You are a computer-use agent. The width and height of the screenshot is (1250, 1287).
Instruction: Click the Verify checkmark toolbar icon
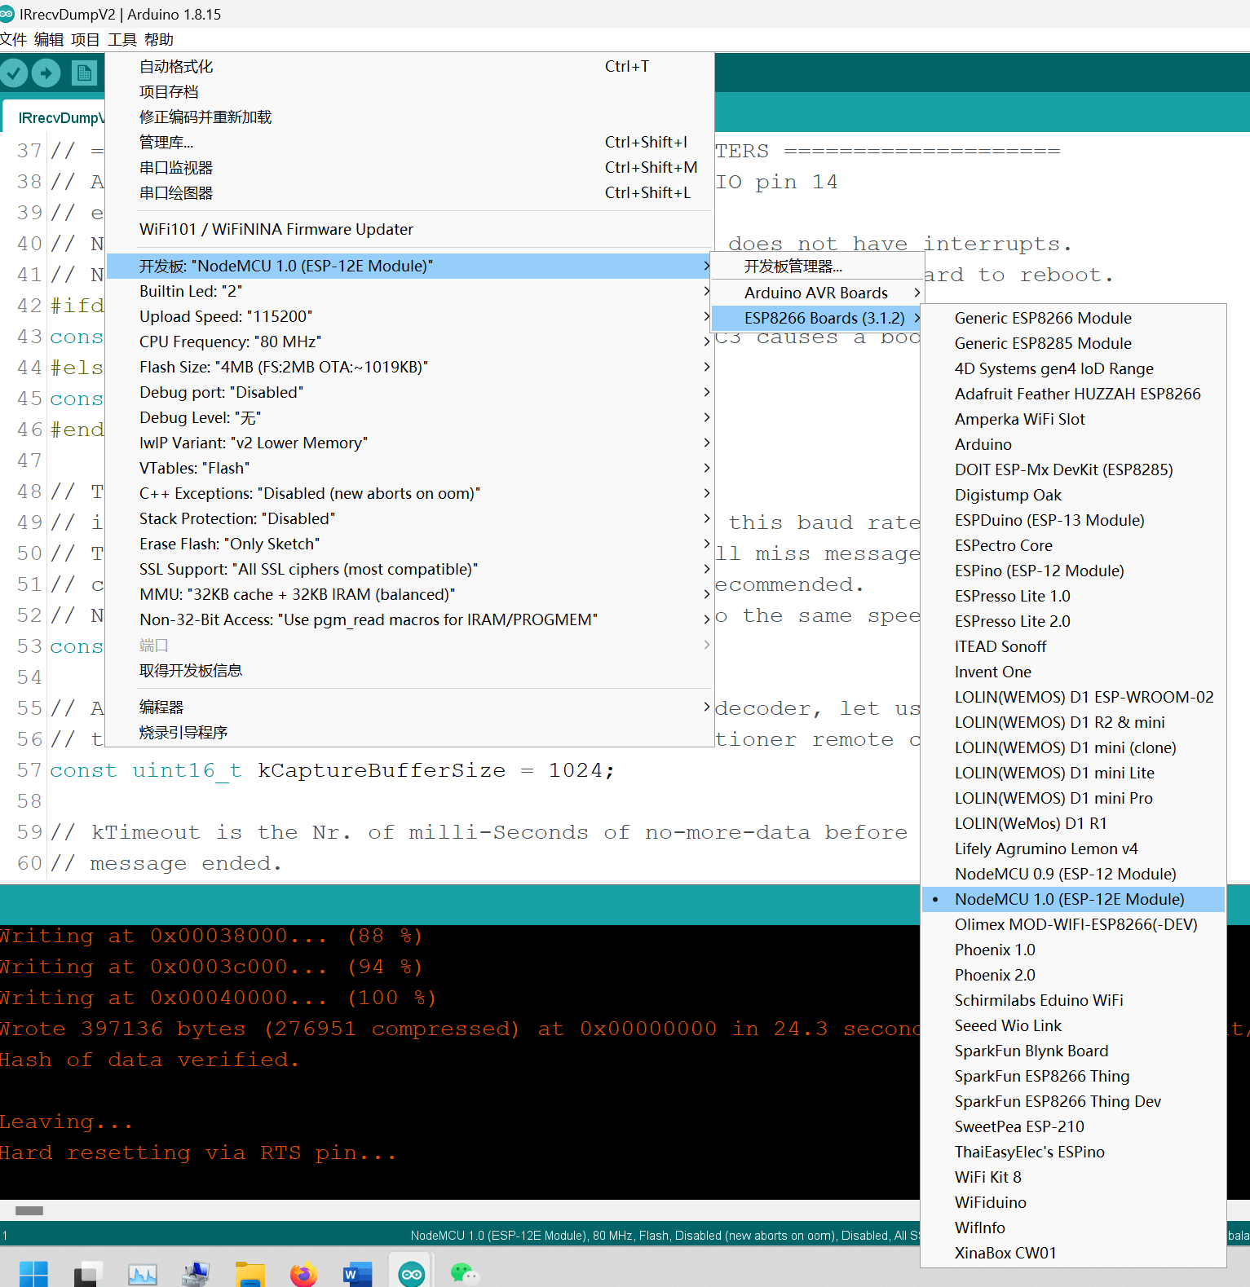[14, 73]
